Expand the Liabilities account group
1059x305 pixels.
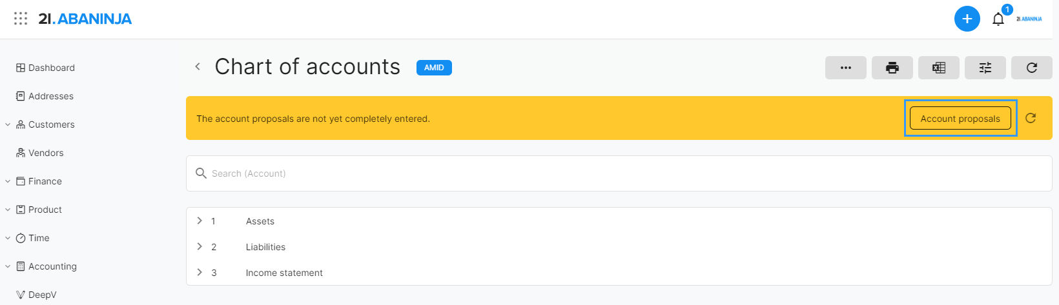click(200, 246)
